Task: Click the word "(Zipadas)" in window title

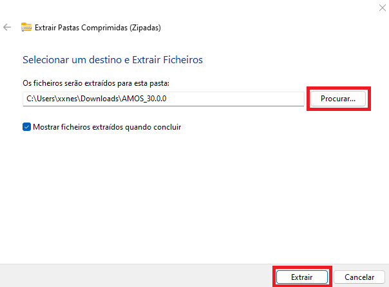Action: (144, 28)
